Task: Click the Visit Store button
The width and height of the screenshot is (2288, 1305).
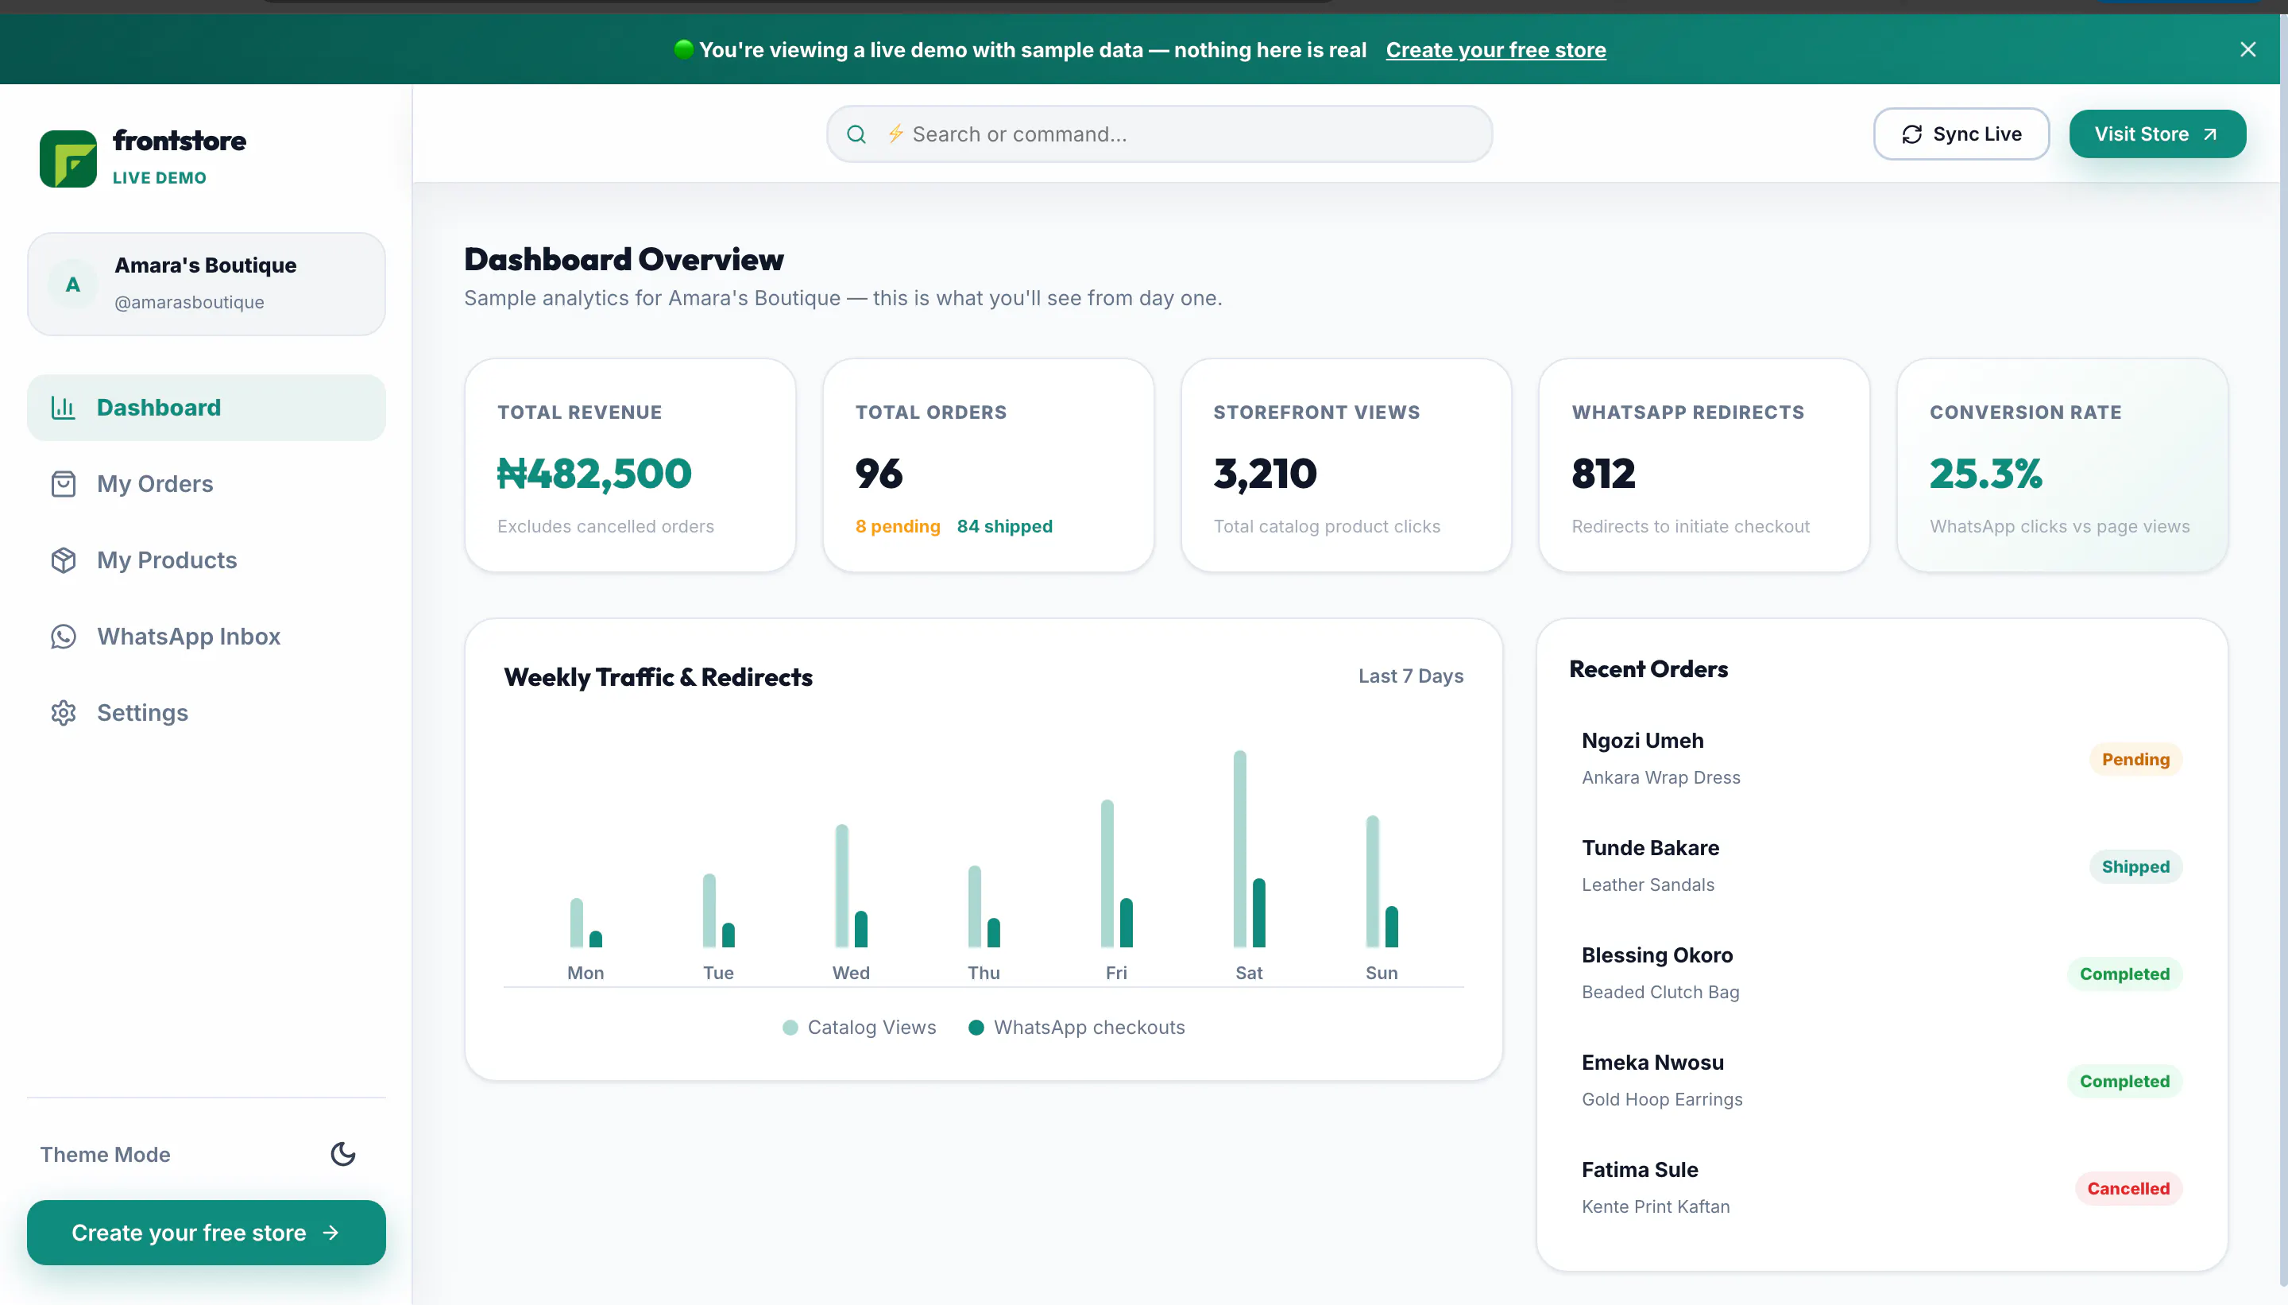Action: coord(2157,134)
